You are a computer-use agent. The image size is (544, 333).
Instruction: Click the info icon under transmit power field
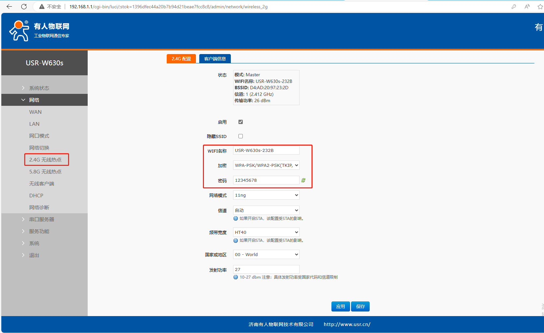[235, 277]
